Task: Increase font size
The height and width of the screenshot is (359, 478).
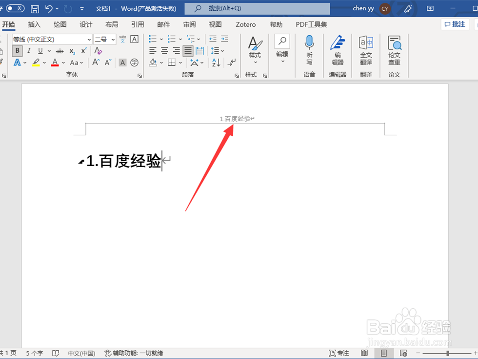Action: click(96, 63)
